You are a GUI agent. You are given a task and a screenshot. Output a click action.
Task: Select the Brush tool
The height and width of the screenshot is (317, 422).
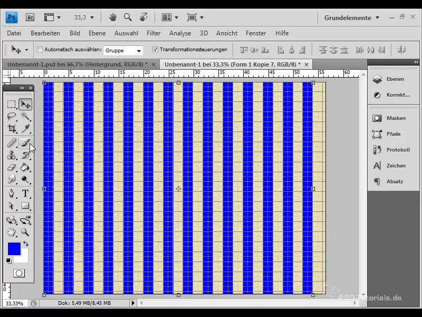(25, 143)
